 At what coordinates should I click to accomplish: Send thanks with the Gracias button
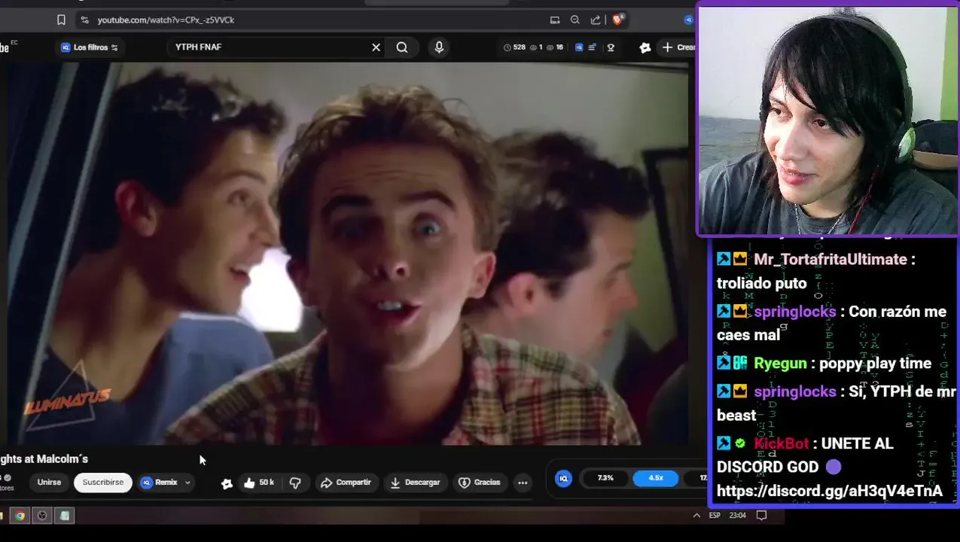click(480, 483)
